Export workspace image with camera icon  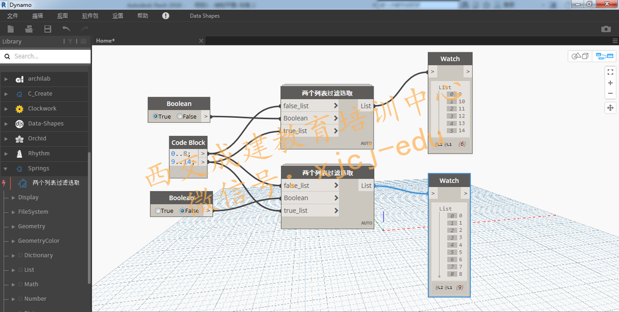(x=605, y=29)
